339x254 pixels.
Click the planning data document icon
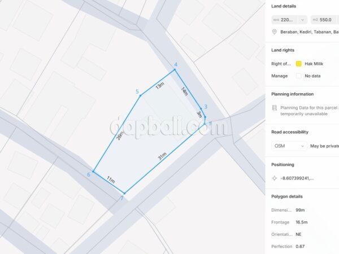[275, 108]
